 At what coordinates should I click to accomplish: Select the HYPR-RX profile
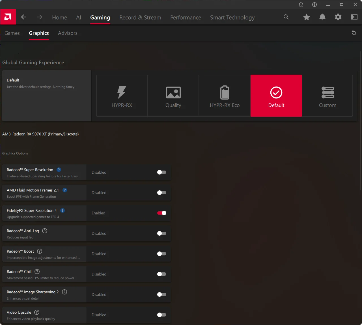(x=122, y=96)
